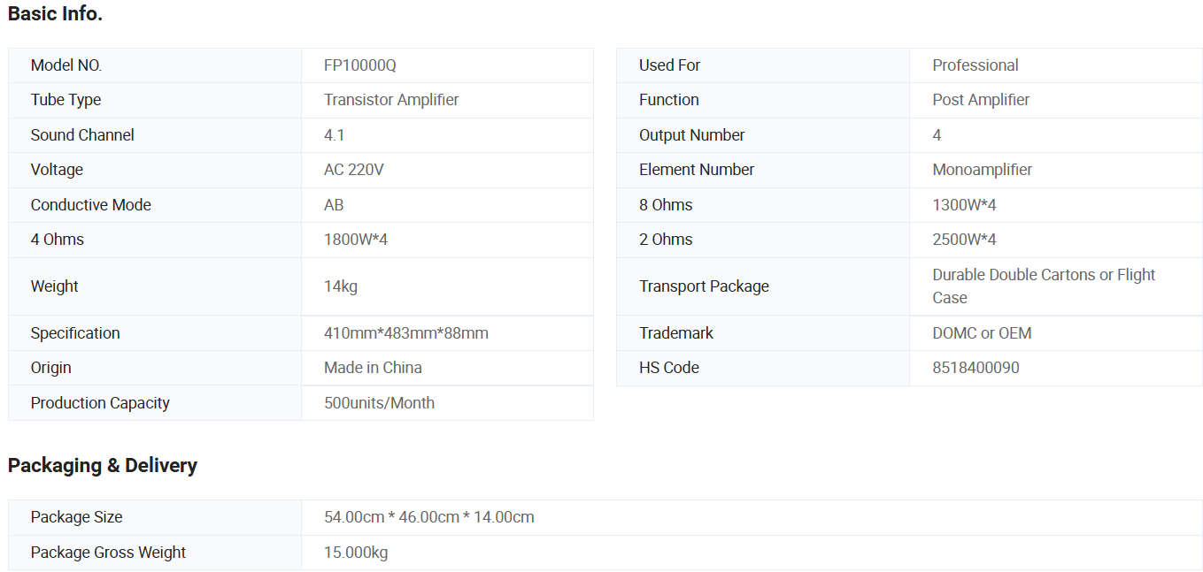This screenshot has width=1203, height=572.
Task: Click the Basic Info. heading
Action: 55,14
